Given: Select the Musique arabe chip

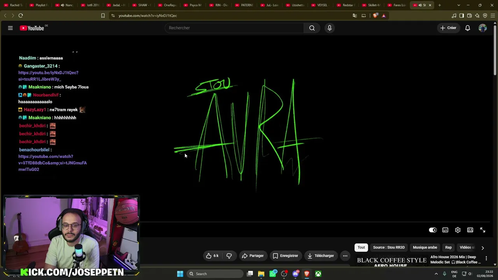Looking at the screenshot, I should (425, 247).
